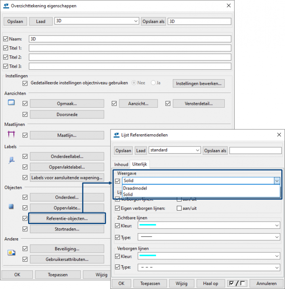Image resolution: width=285 pixels, height=289 pixels.
Task: Open the 3D settings dropdown in main dialog
Action: 136,21
